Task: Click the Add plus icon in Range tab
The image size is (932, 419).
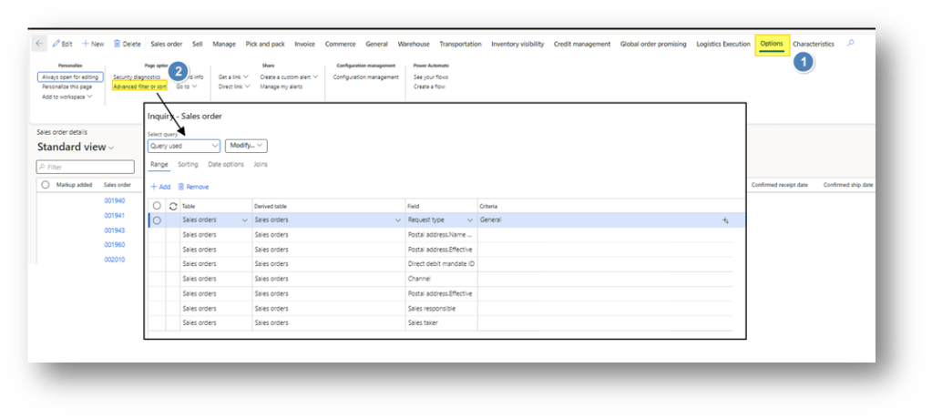Action: pos(159,187)
